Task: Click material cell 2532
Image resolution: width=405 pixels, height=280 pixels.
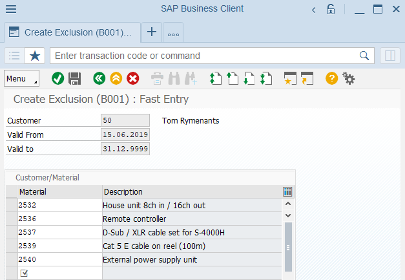Action: pos(60,205)
